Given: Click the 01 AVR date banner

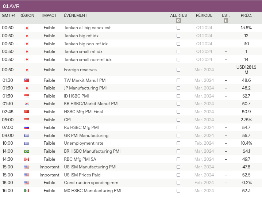Looking at the screenshot, I should [11, 6].
